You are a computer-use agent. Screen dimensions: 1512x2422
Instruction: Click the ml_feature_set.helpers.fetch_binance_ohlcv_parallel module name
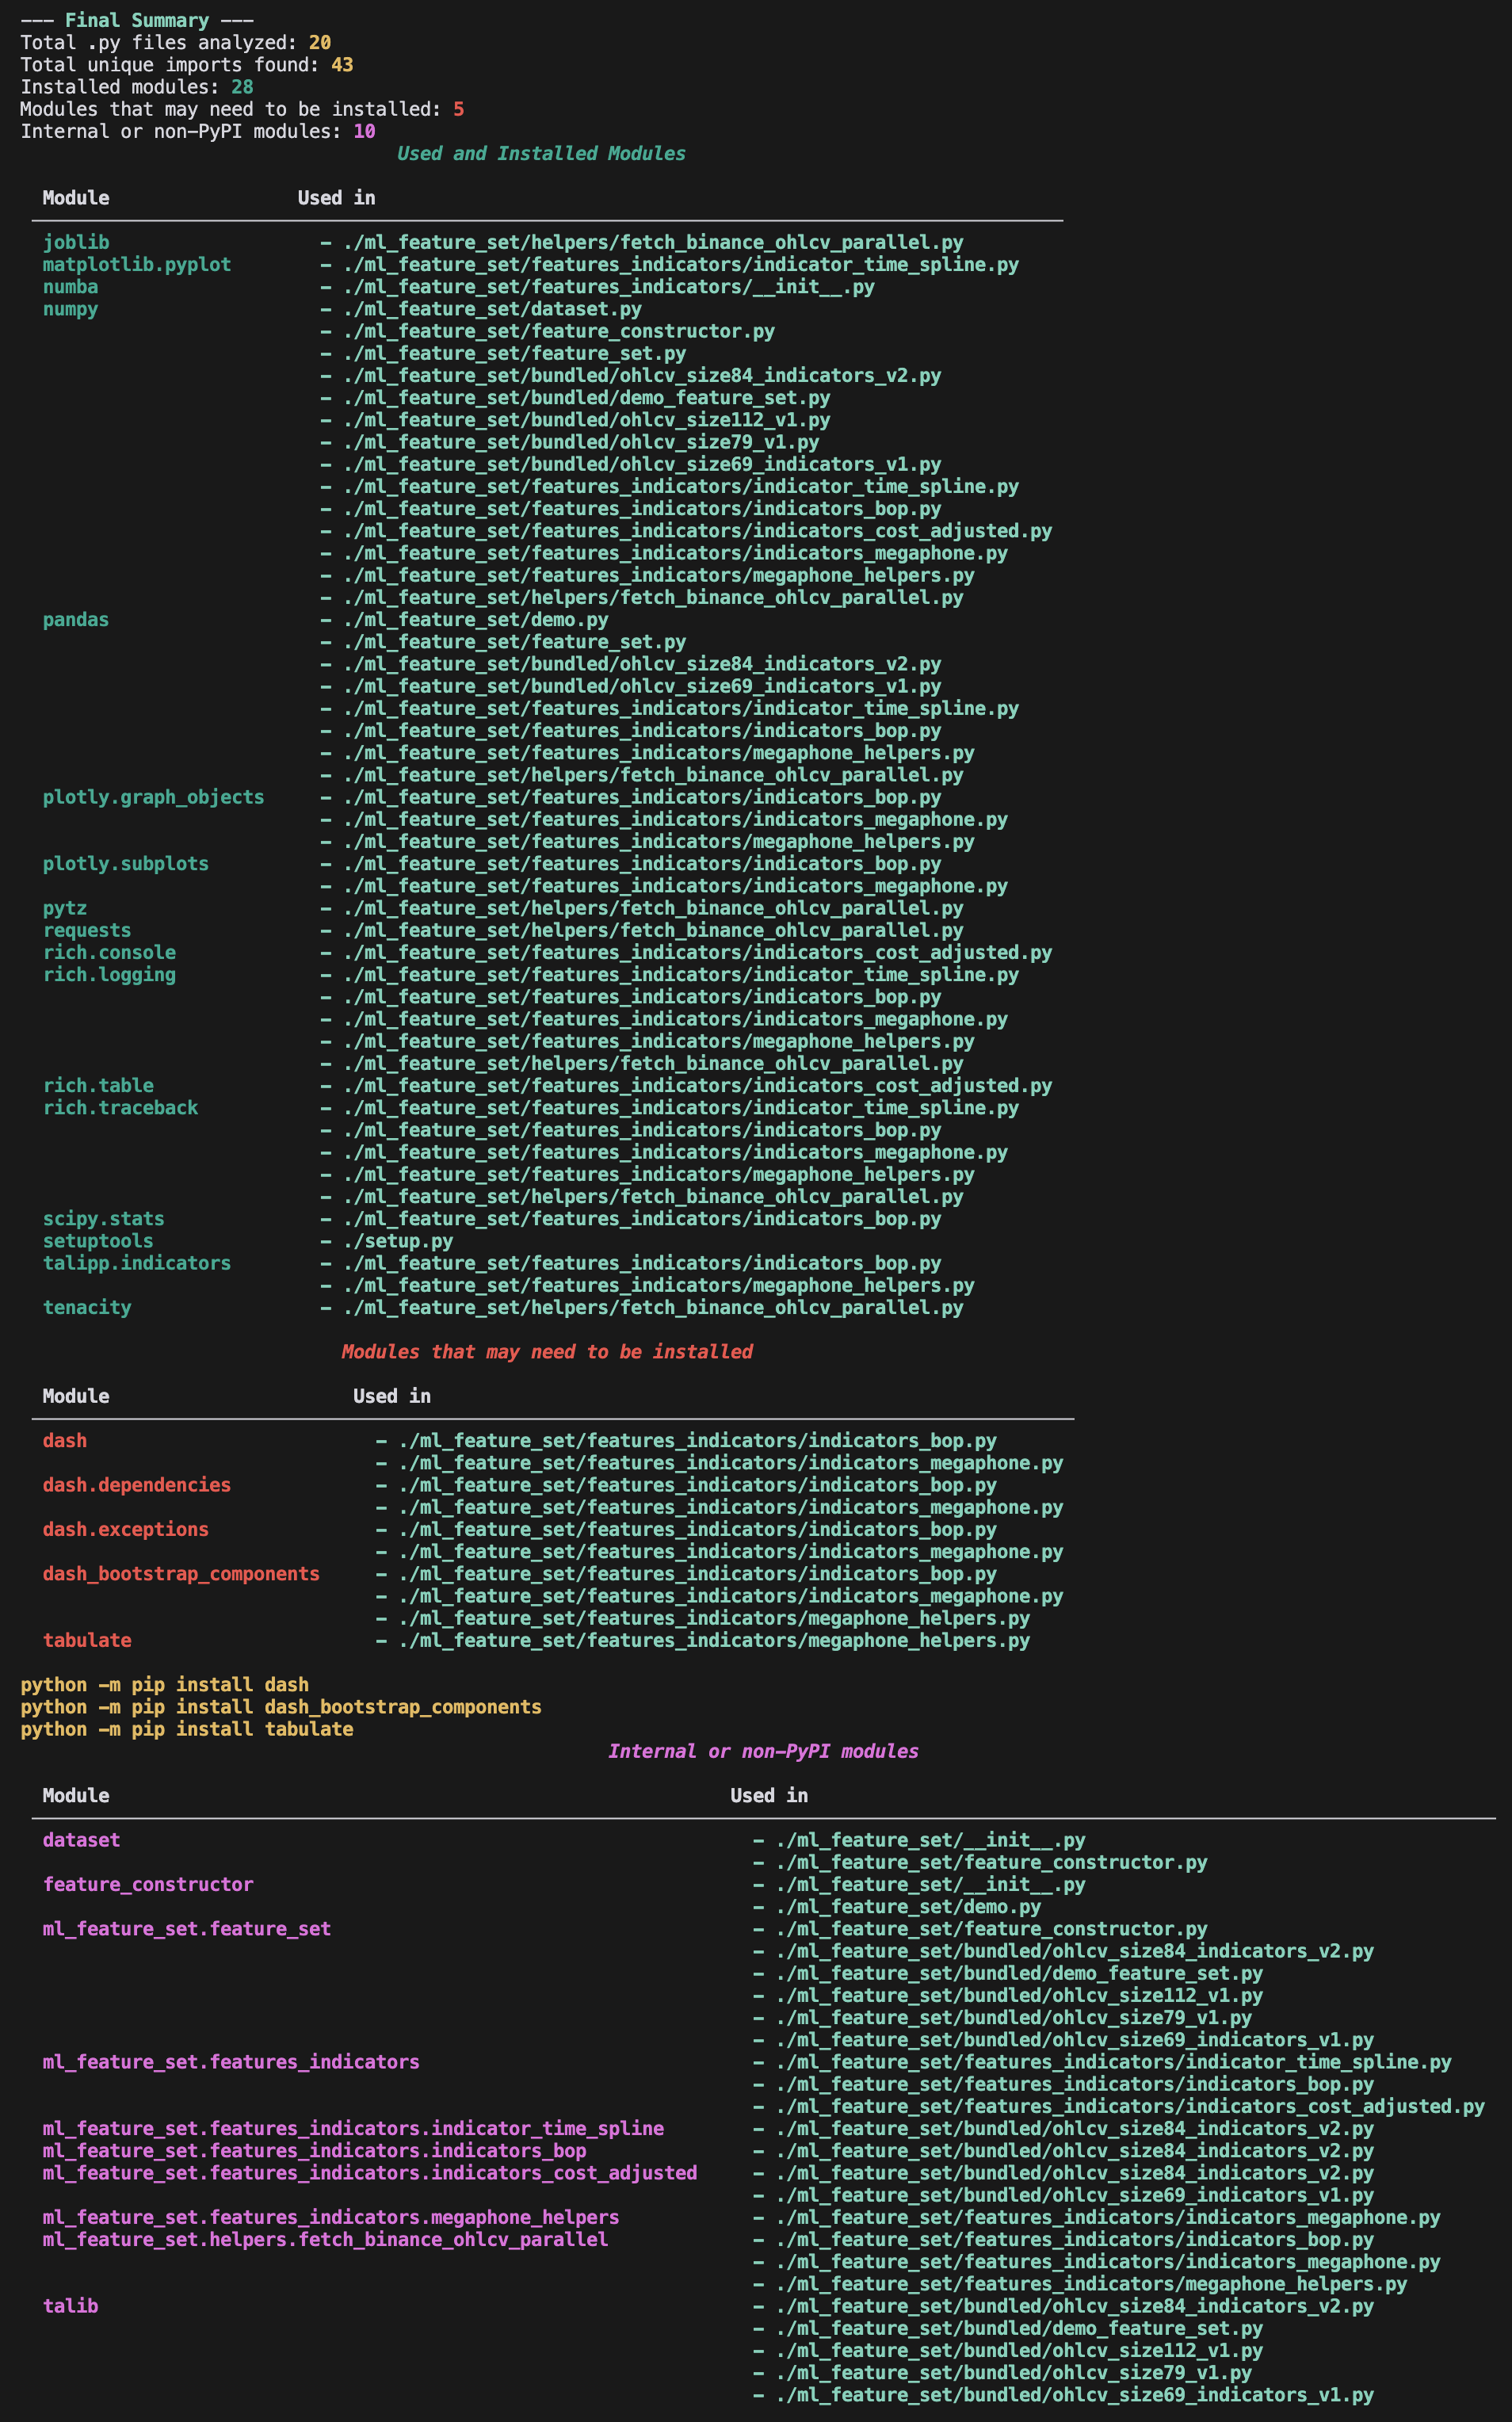(x=325, y=2239)
